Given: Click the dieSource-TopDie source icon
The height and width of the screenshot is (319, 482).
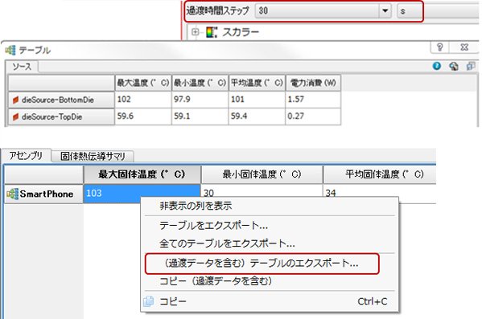Looking at the screenshot, I should pyautogui.click(x=15, y=117).
